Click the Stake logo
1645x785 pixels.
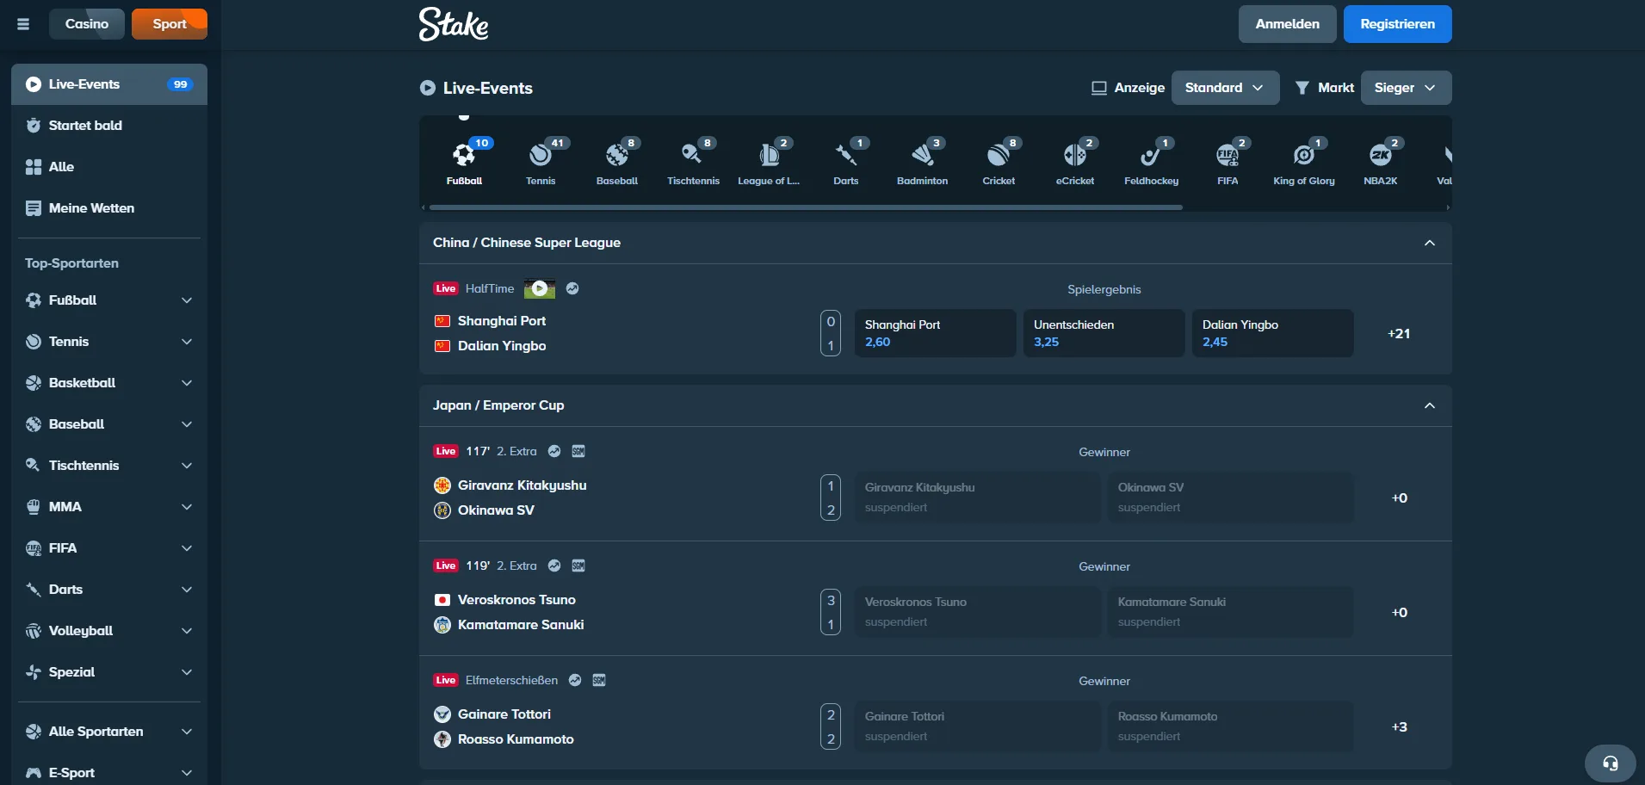pyautogui.click(x=454, y=24)
